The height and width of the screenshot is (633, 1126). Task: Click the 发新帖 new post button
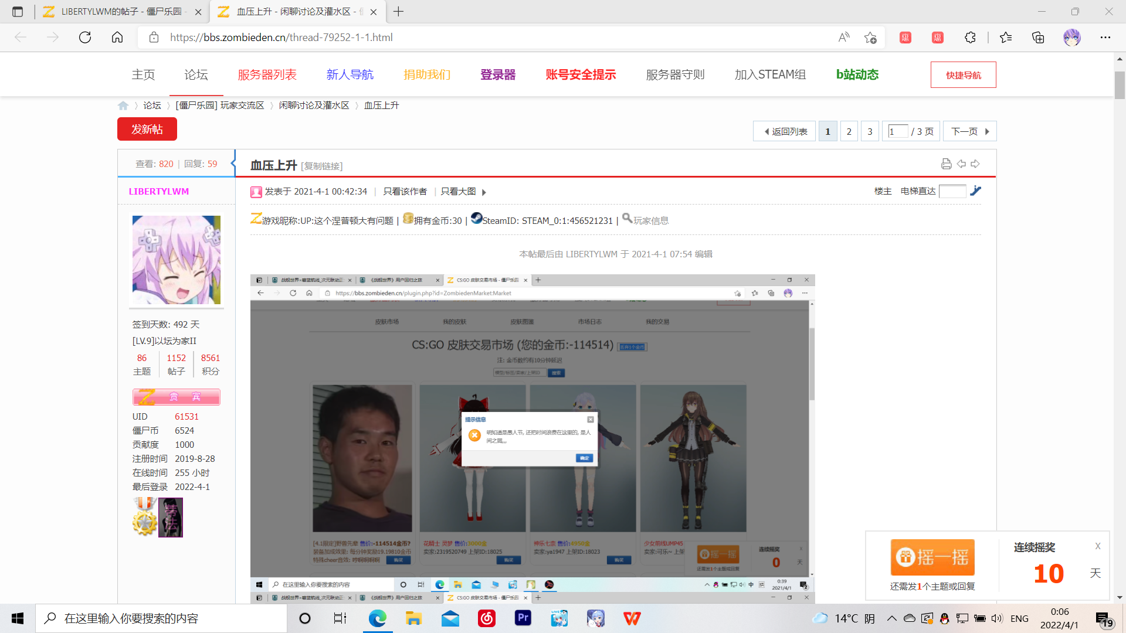coord(147,129)
